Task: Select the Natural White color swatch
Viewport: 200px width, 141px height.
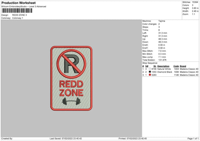Action: [150, 69]
